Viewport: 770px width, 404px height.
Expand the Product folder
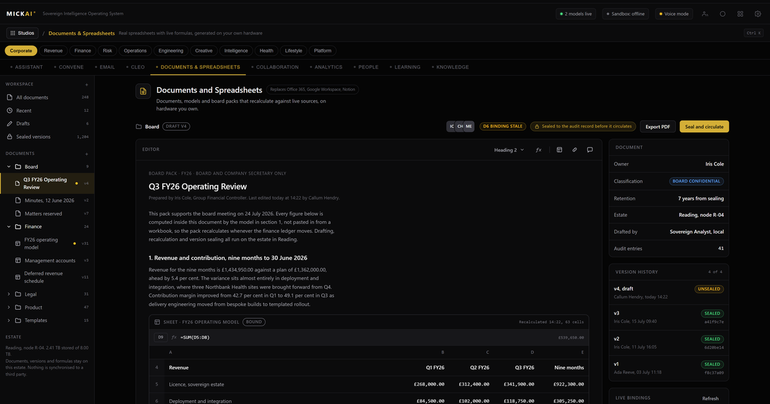(x=9, y=307)
